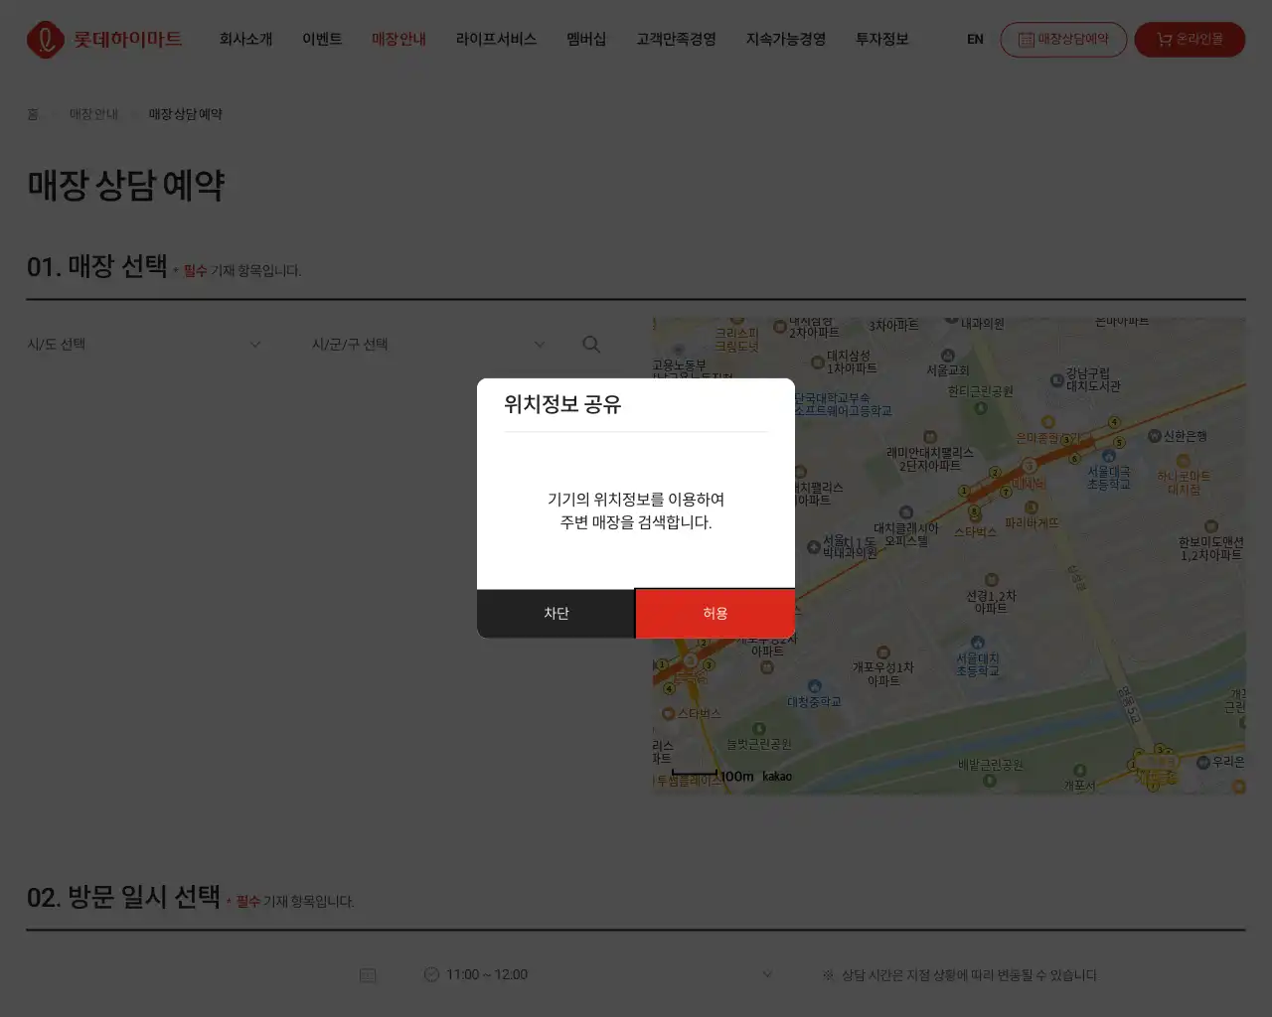1272x1017 pixels.
Task: Click the 대치중학교 area on the map
Action: pos(813,699)
